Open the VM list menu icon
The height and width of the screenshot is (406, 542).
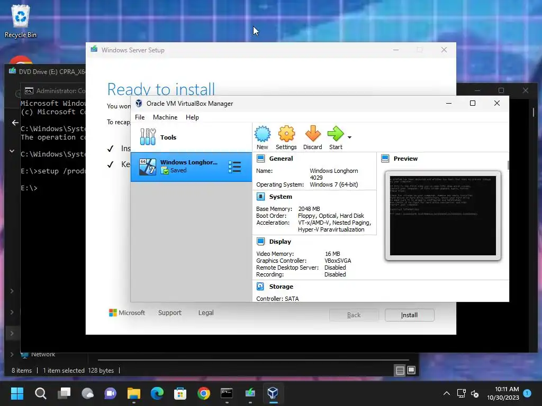coord(234,167)
